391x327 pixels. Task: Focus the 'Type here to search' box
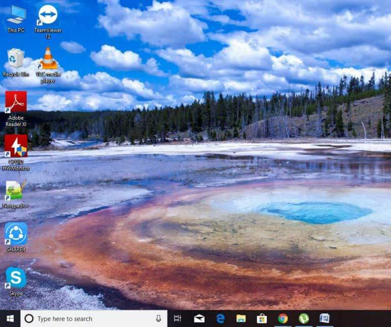(x=94, y=318)
